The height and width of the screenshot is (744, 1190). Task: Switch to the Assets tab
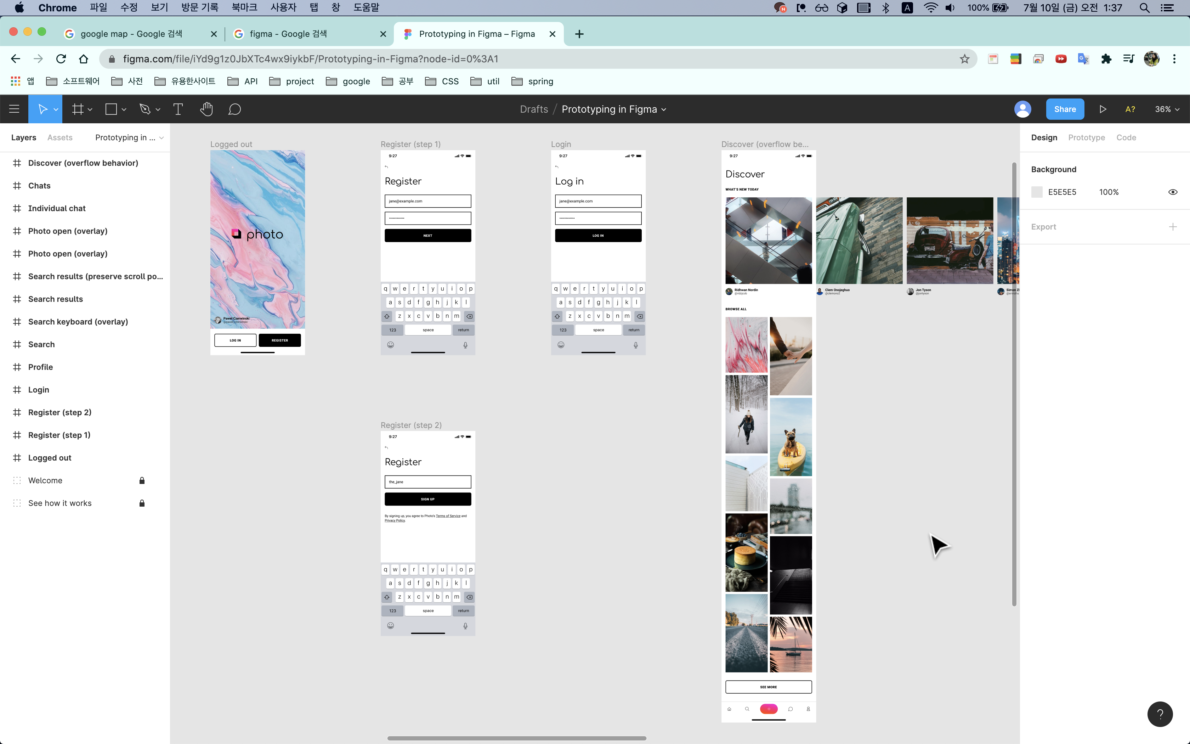tap(59, 137)
